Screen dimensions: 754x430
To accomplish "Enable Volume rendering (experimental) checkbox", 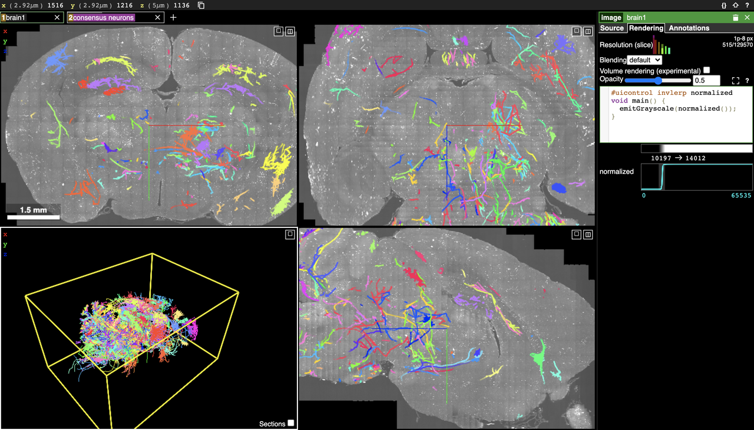I will pos(706,70).
